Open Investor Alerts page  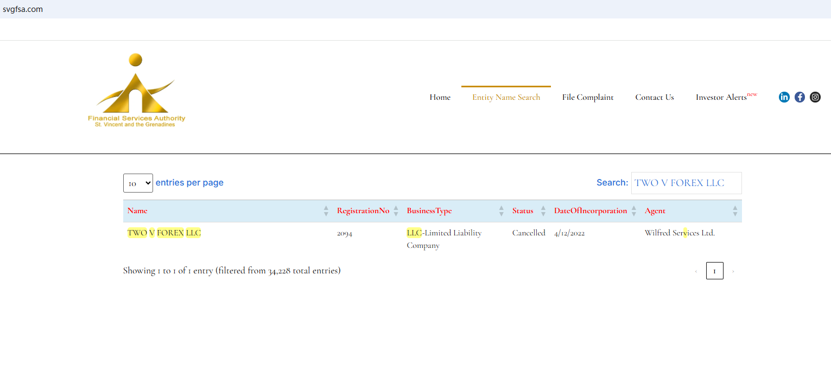pyautogui.click(x=721, y=98)
